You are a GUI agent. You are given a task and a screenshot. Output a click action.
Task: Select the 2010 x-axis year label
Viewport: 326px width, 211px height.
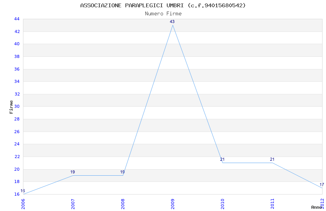click(x=222, y=204)
